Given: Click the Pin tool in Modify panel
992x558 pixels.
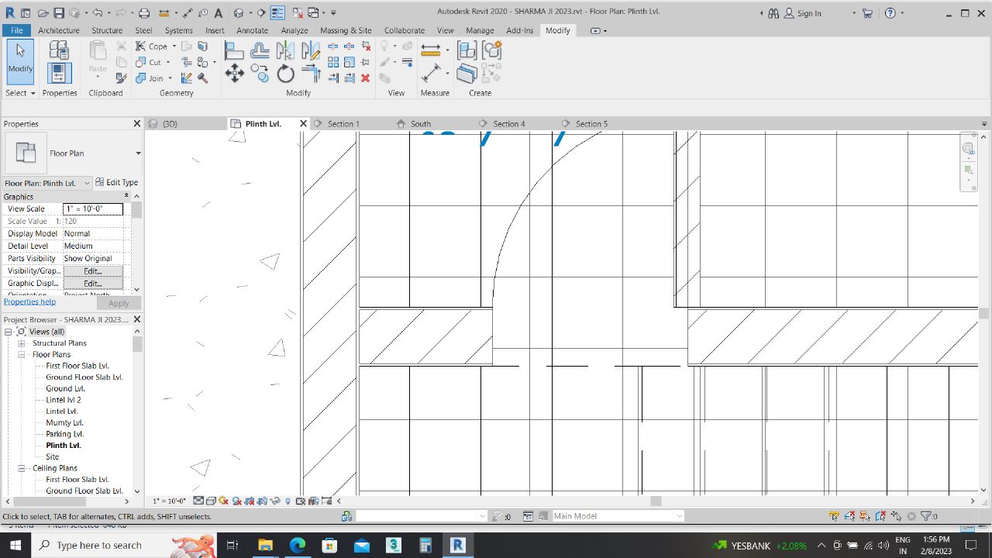Looking at the screenshot, I should click(x=366, y=62).
